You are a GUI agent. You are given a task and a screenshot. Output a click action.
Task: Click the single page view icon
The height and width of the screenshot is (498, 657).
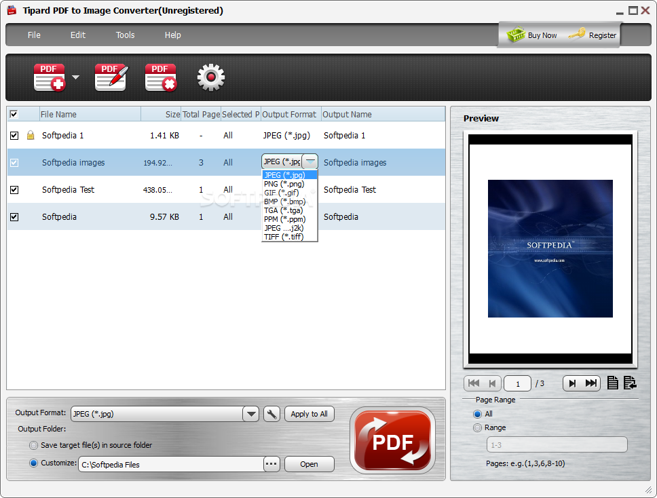[613, 383]
